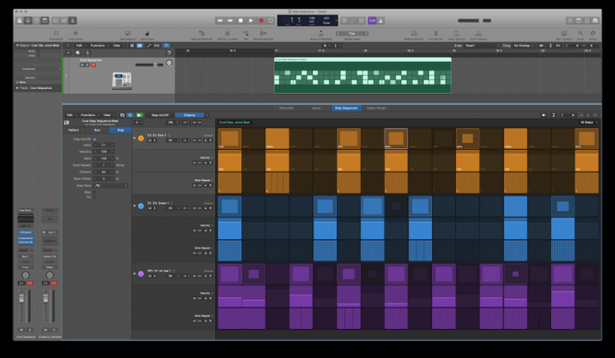Click the Fast Forward transport button
Image resolution: width=615 pixels, height=358 pixels.
230,21
